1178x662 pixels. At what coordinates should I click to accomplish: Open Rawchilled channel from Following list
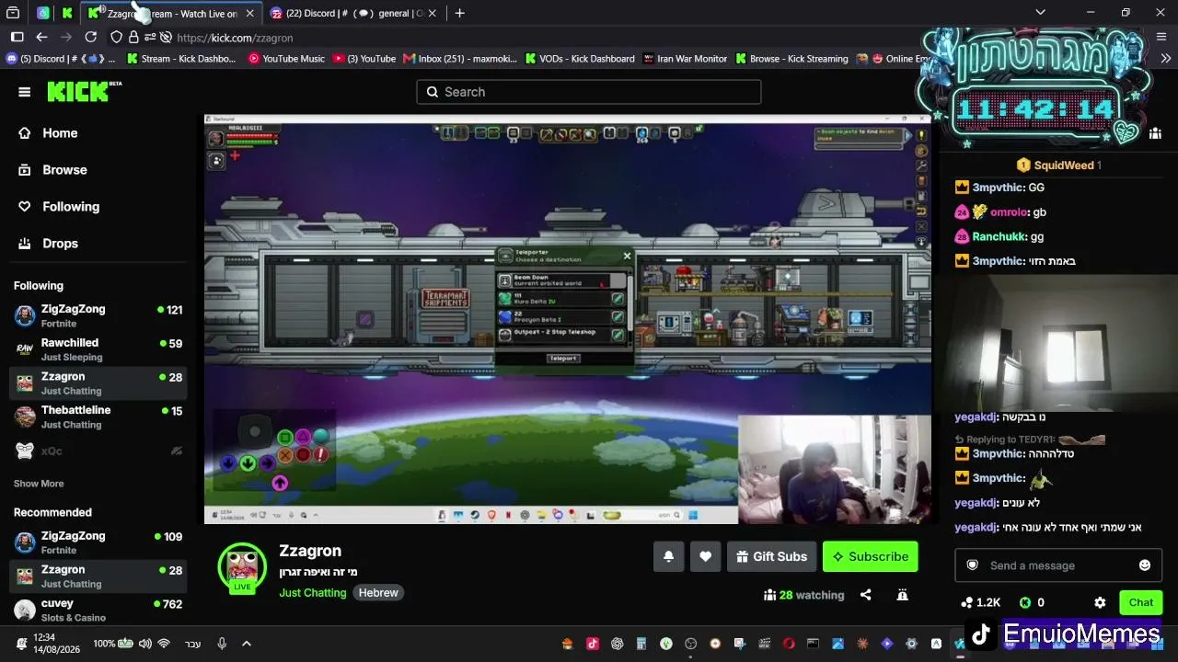[98, 349]
